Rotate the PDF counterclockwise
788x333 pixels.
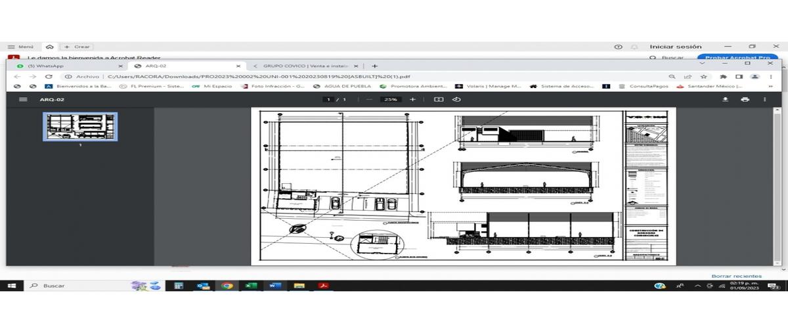click(x=456, y=99)
